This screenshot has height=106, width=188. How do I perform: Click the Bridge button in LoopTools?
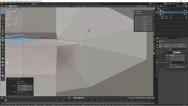(145, 16)
